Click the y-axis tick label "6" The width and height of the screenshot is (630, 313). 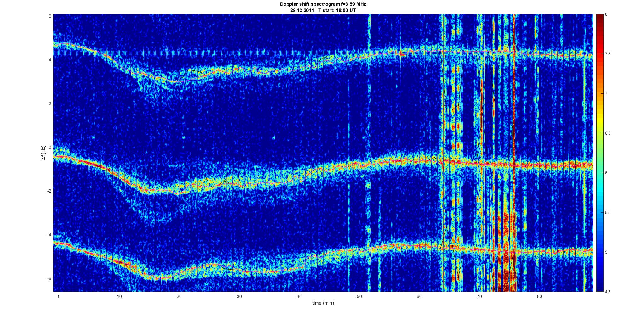[50, 16]
